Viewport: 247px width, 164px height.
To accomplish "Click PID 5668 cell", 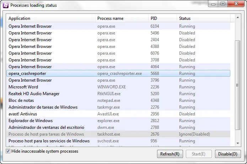I will tap(155, 73).
